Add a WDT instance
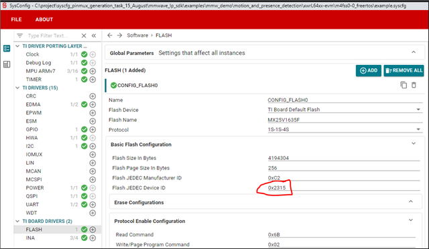 point(93,213)
